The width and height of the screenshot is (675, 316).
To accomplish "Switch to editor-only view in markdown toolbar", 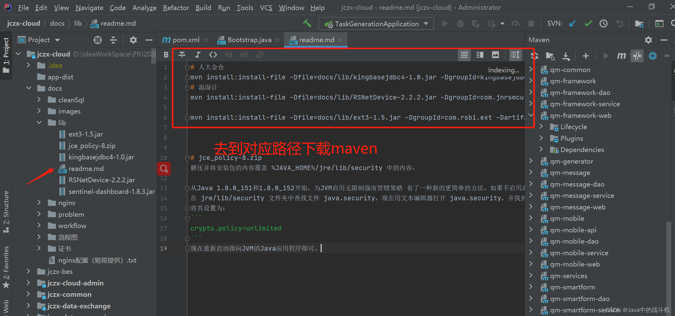I will 464,55.
